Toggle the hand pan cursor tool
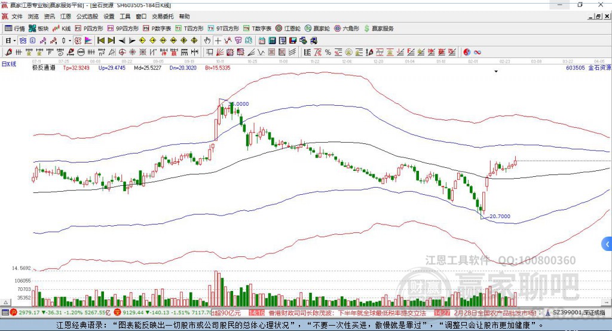Image resolution: width=612 pixels, height=331 pixels. tap(207, 41)
